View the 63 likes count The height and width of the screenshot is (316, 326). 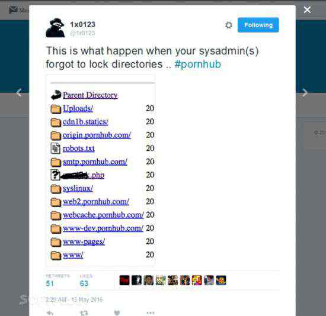pyautogui.click(x=84, y=283)
